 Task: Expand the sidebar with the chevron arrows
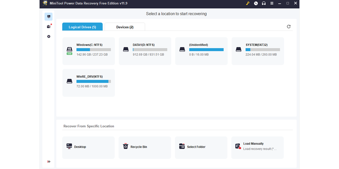pyautogui.click(x=48, y=161)
